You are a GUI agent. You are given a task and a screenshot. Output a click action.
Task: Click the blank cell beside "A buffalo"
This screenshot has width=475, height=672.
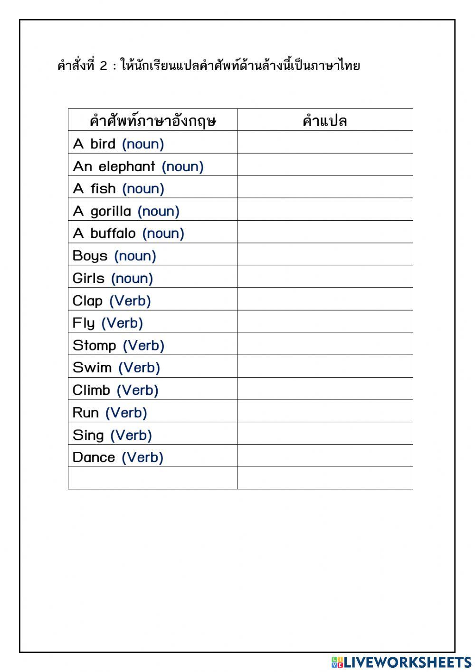point(325,232)
